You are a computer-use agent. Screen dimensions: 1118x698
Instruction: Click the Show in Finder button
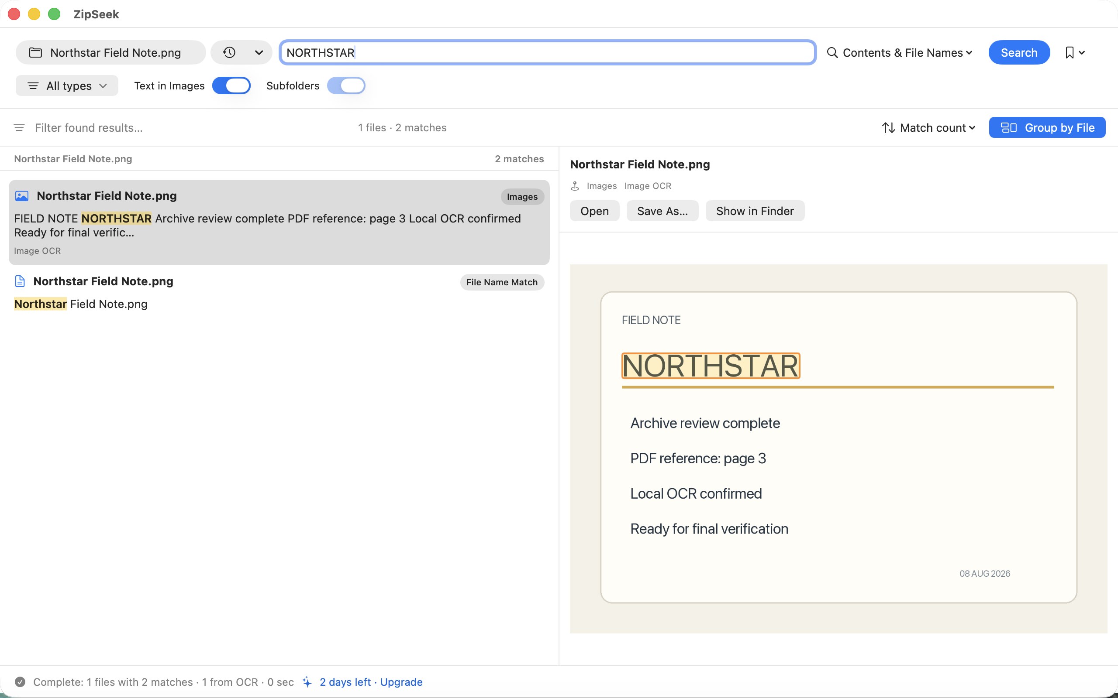(x=755, y=211)
